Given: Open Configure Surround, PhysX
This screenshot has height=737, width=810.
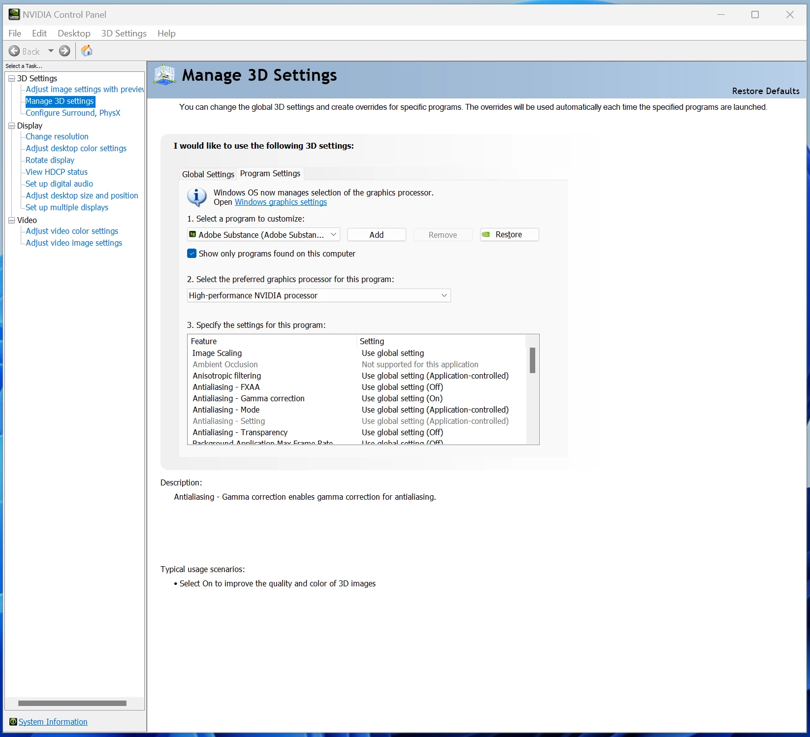Looking at the screenshot, I should (73, 113).
